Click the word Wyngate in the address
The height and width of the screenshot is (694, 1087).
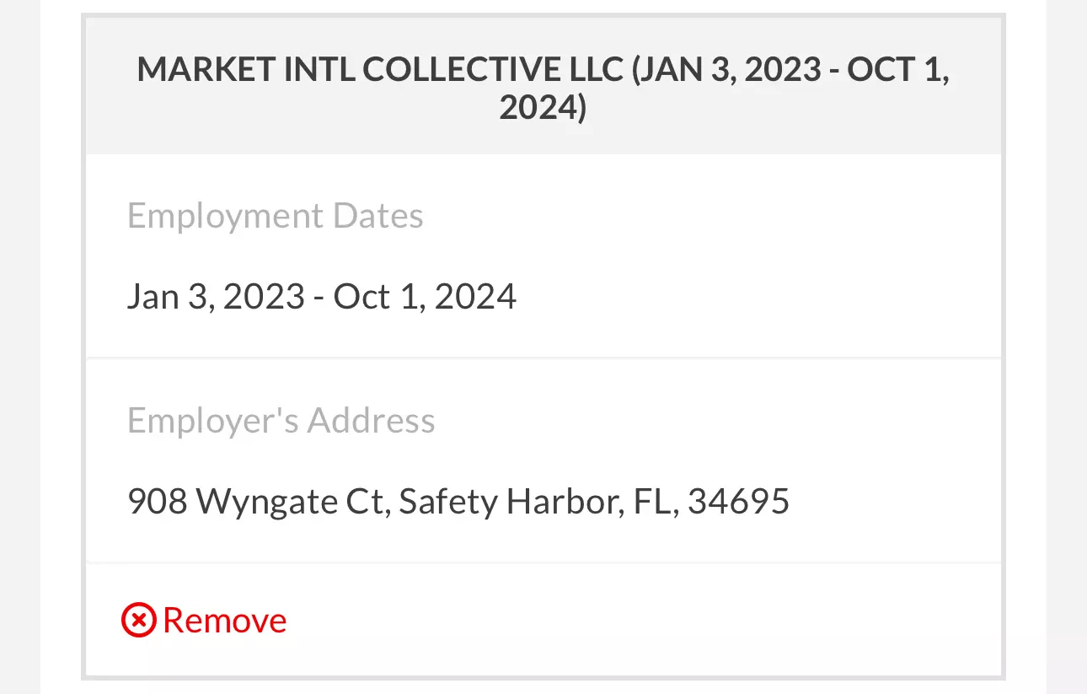(267, 503)
